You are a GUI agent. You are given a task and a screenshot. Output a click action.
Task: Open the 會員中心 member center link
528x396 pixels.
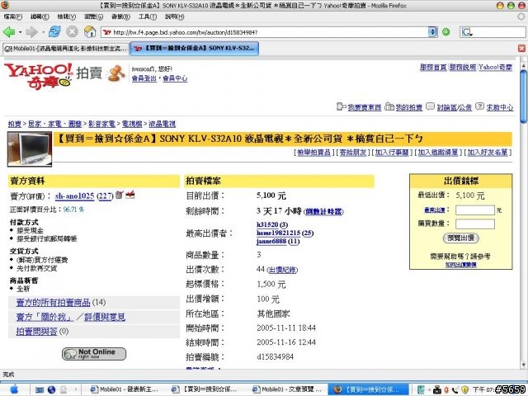coord(175,78)
